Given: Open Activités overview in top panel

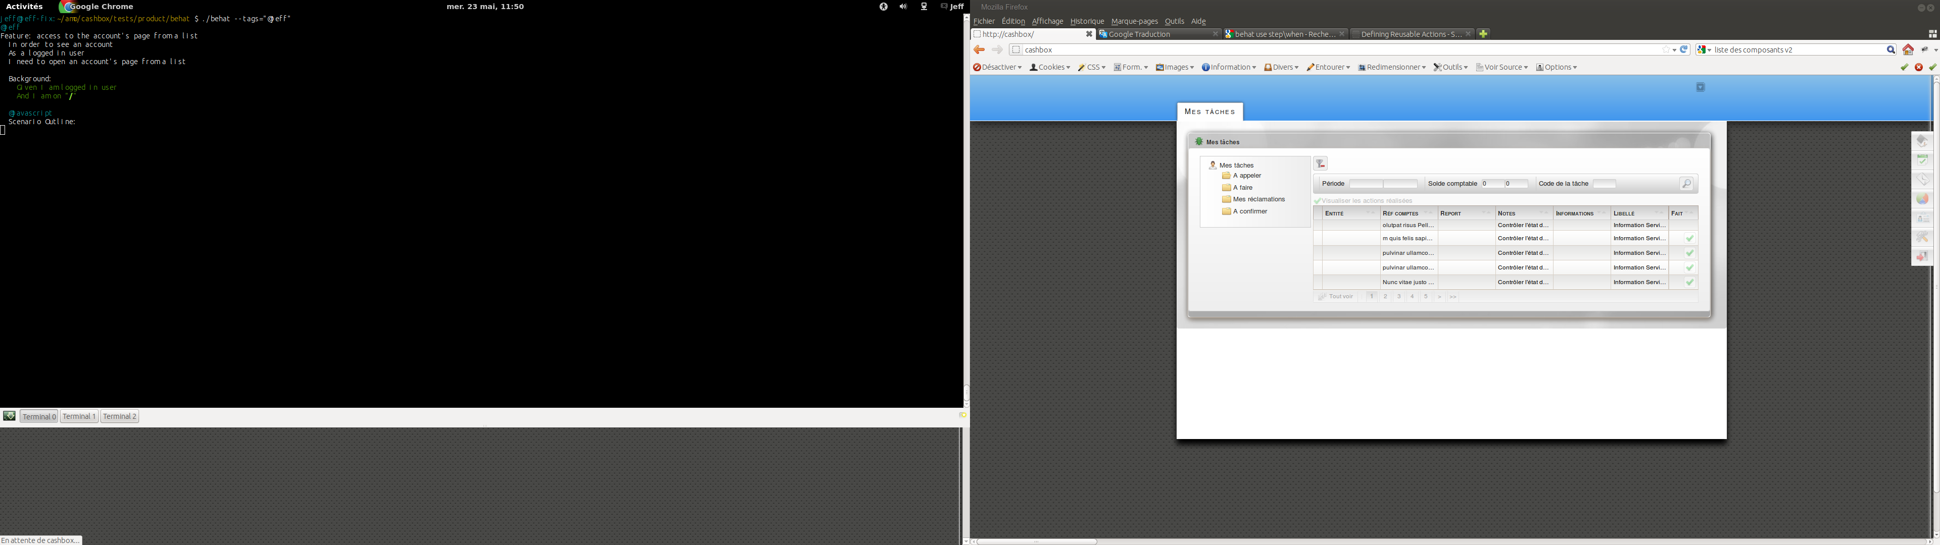Looking at the screenshot, I should (x=24, y=7).
